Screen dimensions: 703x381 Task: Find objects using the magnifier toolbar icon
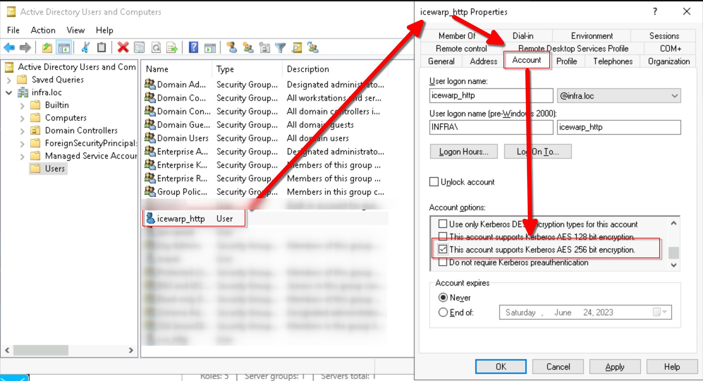297,48
